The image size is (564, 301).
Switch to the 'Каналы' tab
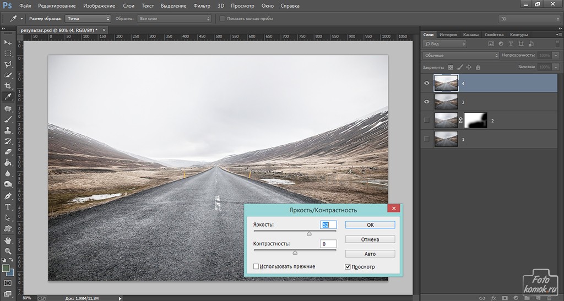[x=471, y=35]
